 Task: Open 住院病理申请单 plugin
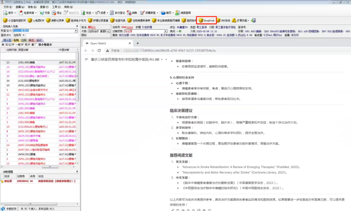tap(138, 20)
